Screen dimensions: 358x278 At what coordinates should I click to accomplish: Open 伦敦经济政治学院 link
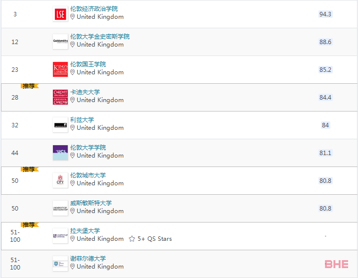click(x=94, y=9)
